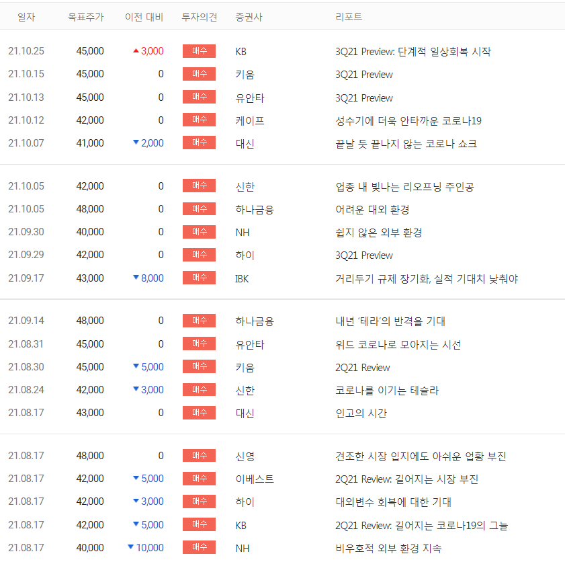Open report 내년 '테라'의 반격을 기대
Image resolution: width=565 pixels, height=562 pixels.
pyautogui.click(x=390, y=321)
